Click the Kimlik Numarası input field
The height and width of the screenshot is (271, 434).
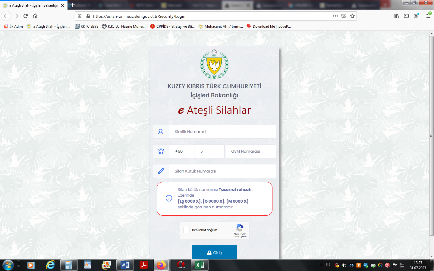pyautogui.click(x=222, y=132)
